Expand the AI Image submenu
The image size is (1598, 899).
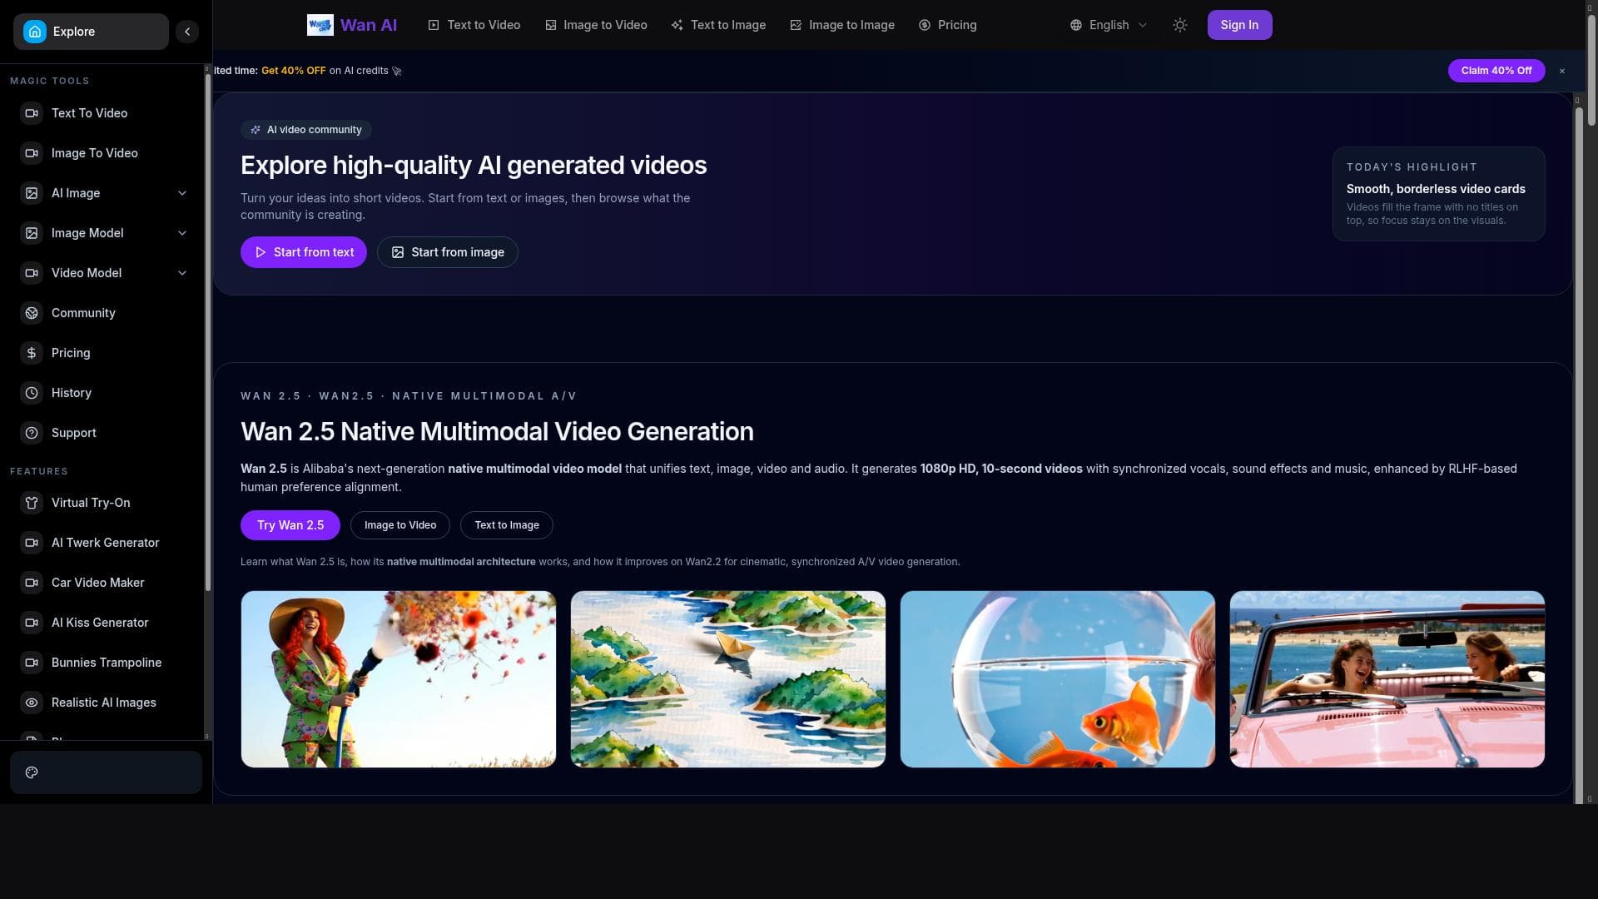point(182,193)
